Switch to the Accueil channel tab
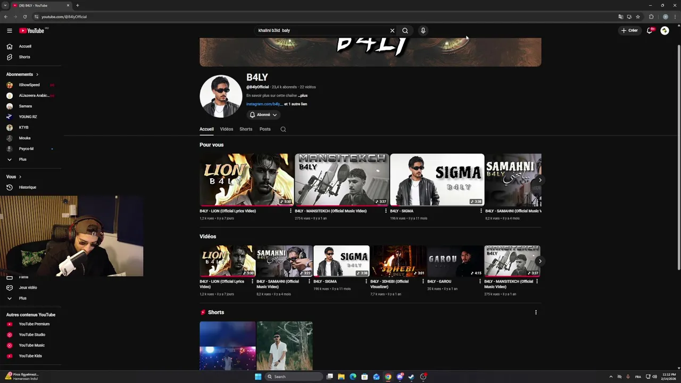The width and height of the screenshot is (681, 383). pyautogui.click(x=206, y=129)
